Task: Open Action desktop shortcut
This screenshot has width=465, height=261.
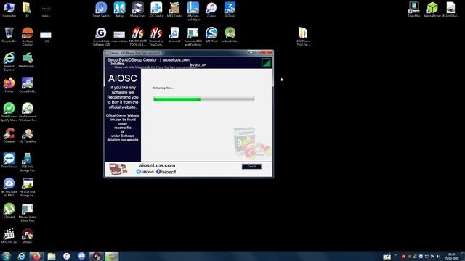Action: point(28,236)
